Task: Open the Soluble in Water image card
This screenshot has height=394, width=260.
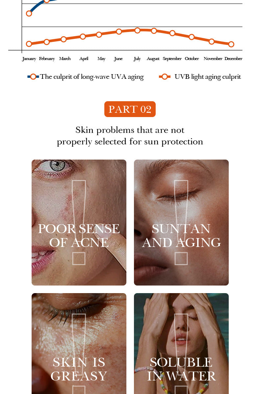Action: point(181,344)
